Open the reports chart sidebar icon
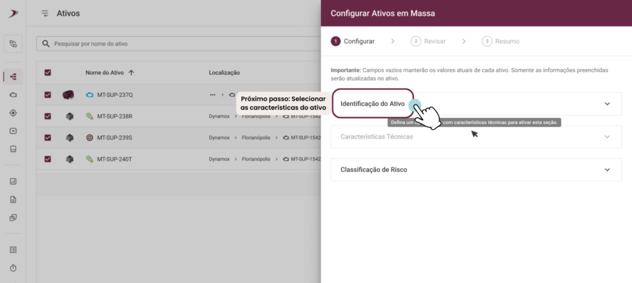The image size is (632, 283). click(x=13, y=182)
